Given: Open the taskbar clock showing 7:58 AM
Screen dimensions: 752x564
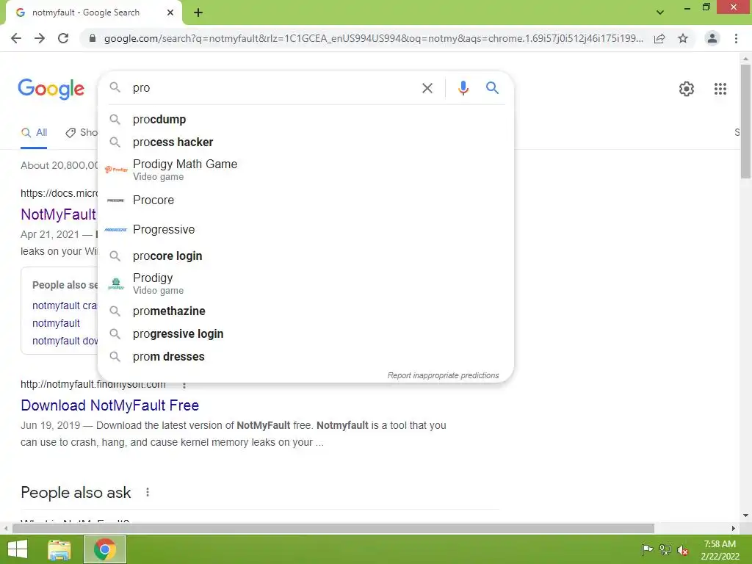Looking at the screenshot, I should tap(720, 549).
